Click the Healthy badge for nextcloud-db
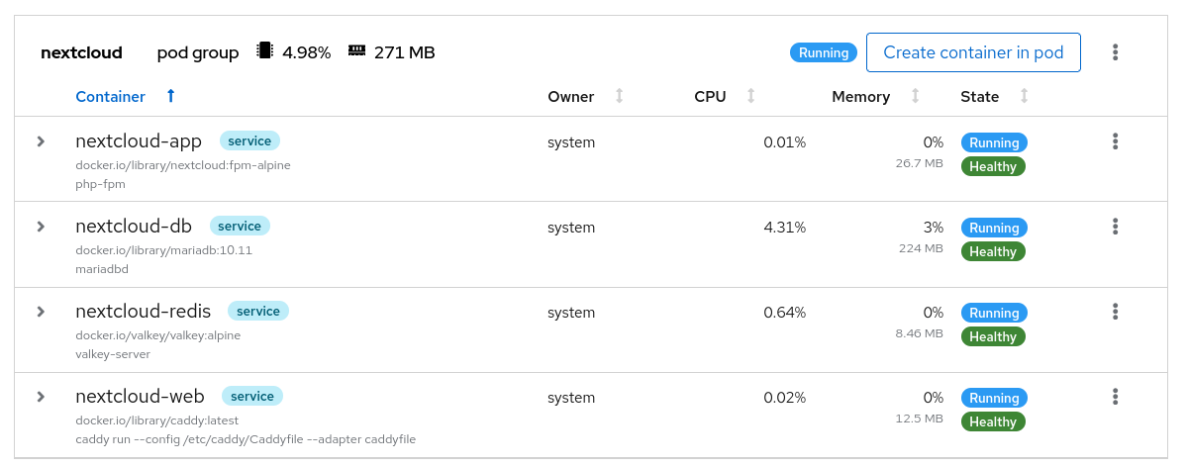 pos(993,251)
